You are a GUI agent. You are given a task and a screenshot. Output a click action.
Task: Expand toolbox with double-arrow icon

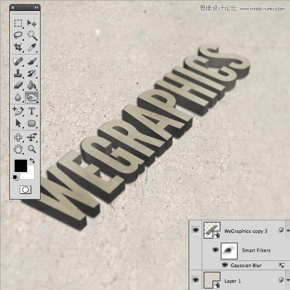coord(36,8)
